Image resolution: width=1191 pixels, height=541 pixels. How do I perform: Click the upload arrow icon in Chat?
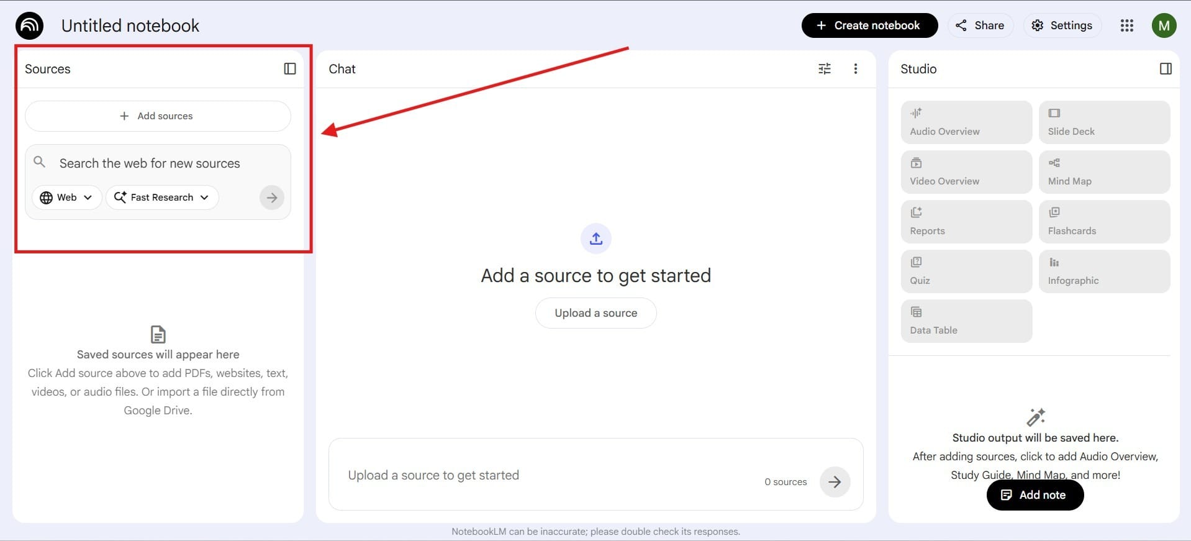596,239
